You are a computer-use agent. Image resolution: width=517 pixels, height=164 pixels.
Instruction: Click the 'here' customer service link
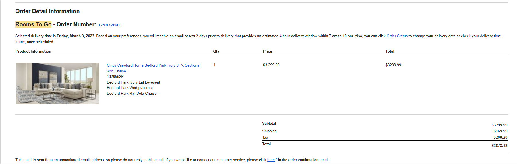click(271, 160)
